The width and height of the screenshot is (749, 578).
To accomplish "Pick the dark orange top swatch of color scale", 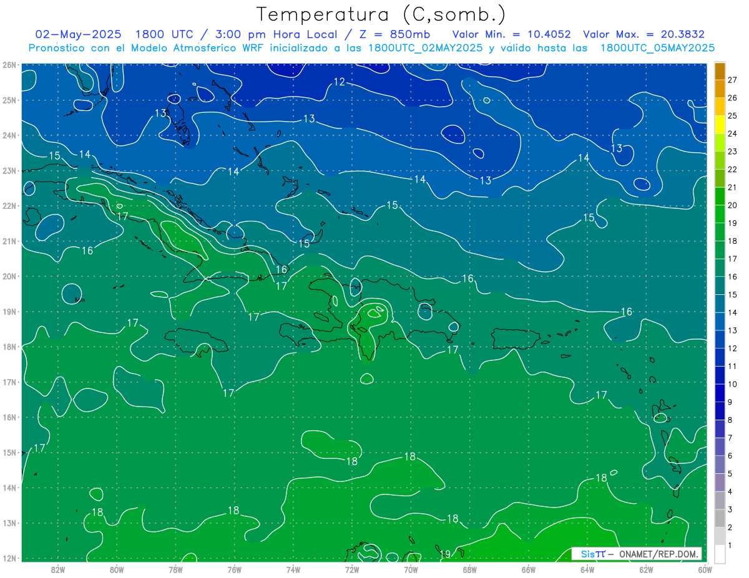I will tap(720, 71).
